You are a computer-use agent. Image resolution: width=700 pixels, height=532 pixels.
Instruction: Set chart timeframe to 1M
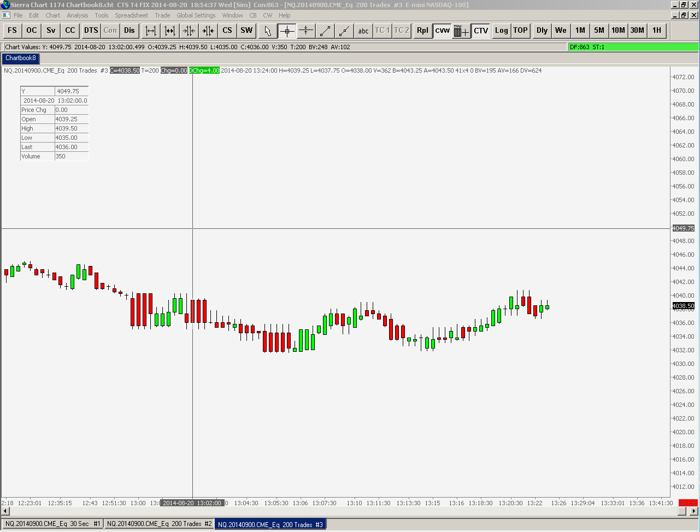[x=580, y=31]
